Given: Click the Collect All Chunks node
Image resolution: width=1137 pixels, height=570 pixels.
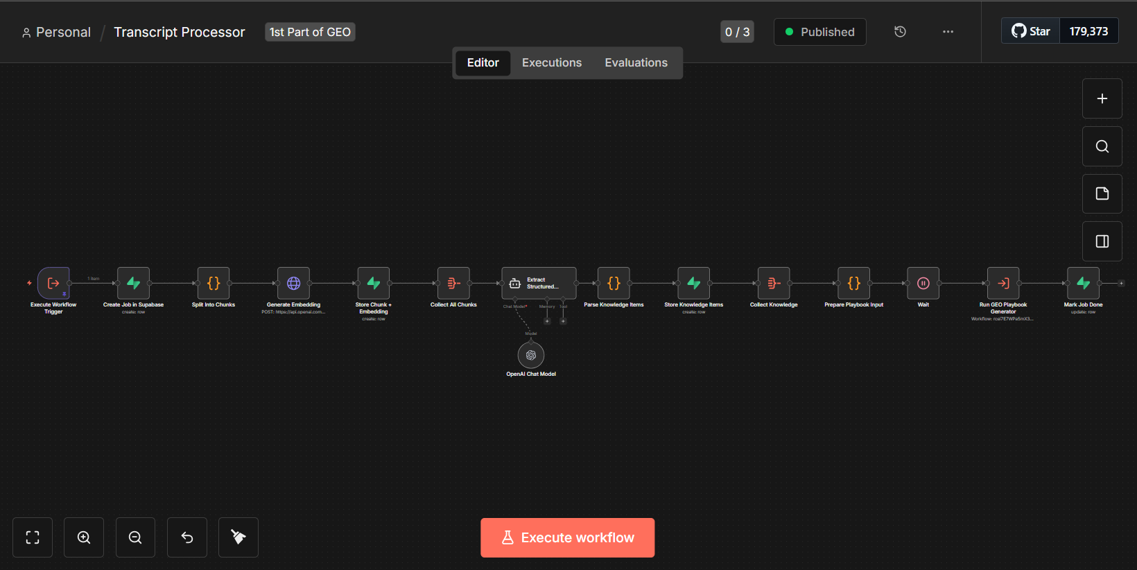Looking at the screenshot, I should [x=453, y=283].
